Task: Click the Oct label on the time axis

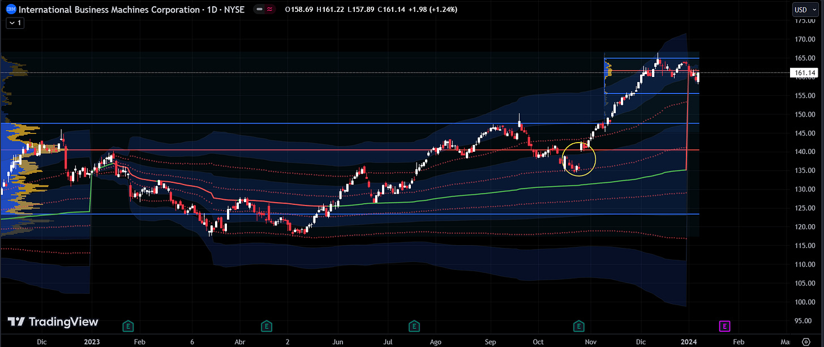Action: point(538,342)
